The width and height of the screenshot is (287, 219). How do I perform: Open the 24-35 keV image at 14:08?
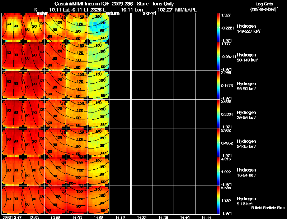(99, 143)
